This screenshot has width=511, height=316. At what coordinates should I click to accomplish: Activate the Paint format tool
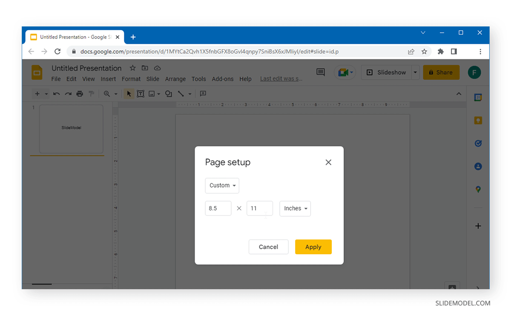pos(91,94)
